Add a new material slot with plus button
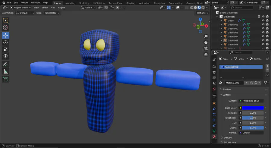 (x=267, y=66)
